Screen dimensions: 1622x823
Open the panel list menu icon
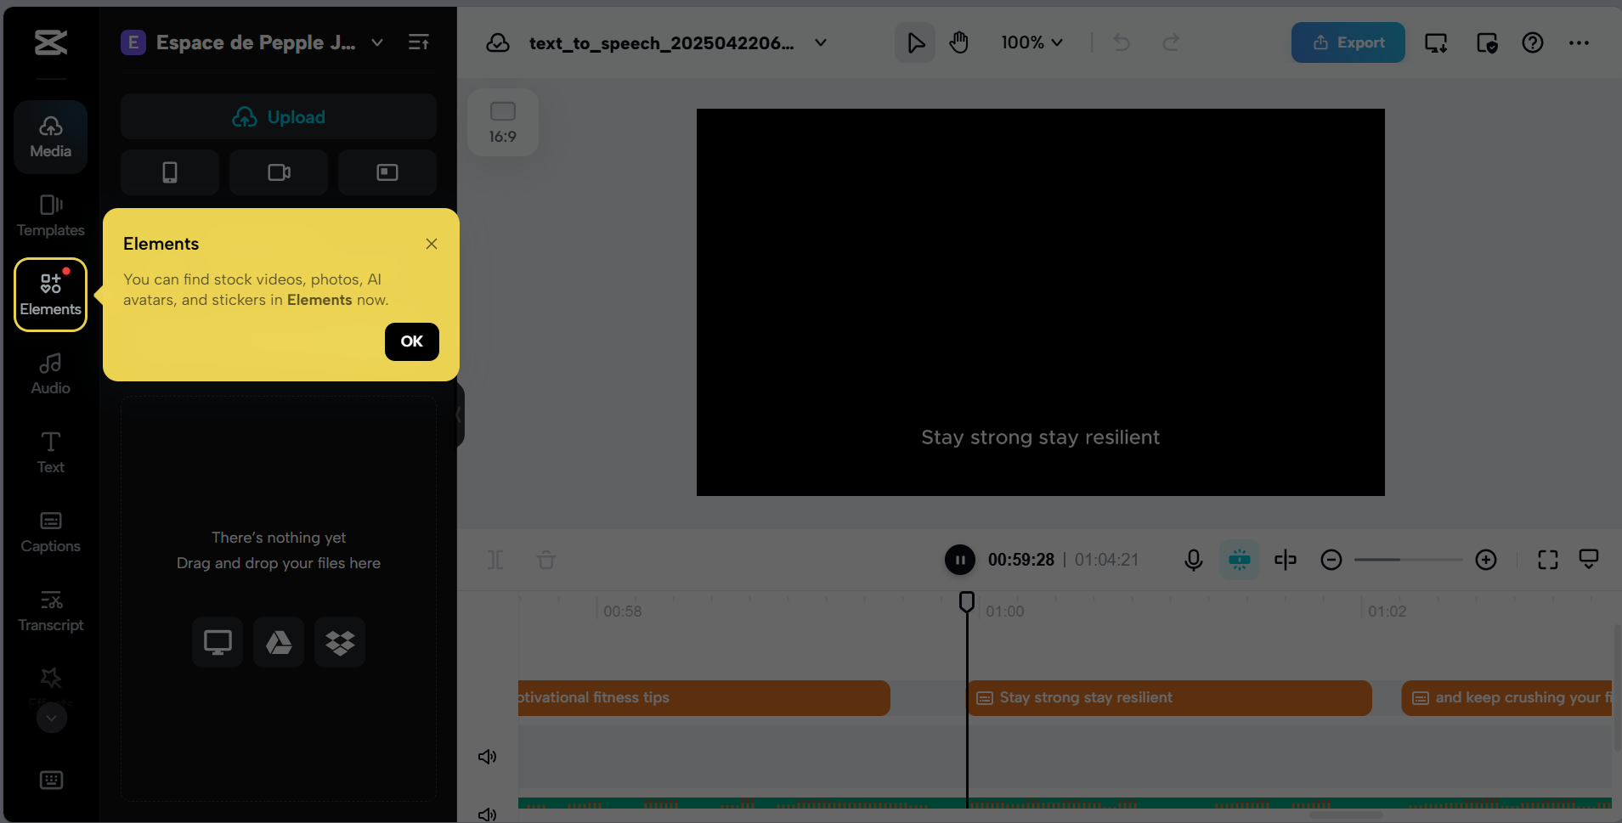click(419, 42)
